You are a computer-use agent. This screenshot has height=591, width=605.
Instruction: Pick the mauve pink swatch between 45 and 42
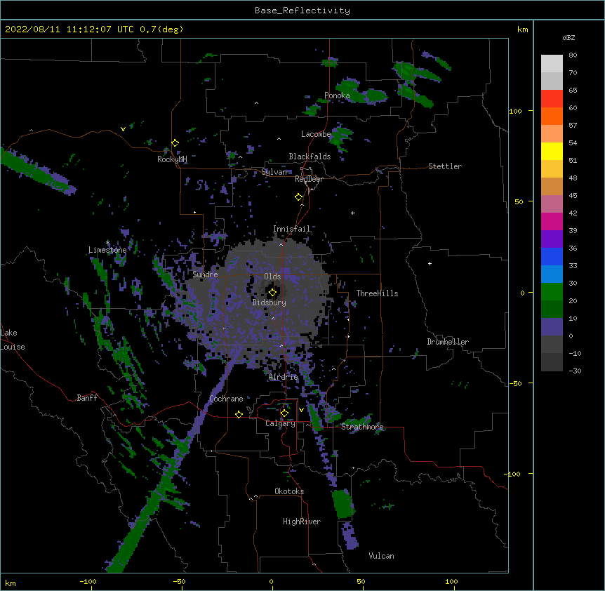(x=552, y=204)
